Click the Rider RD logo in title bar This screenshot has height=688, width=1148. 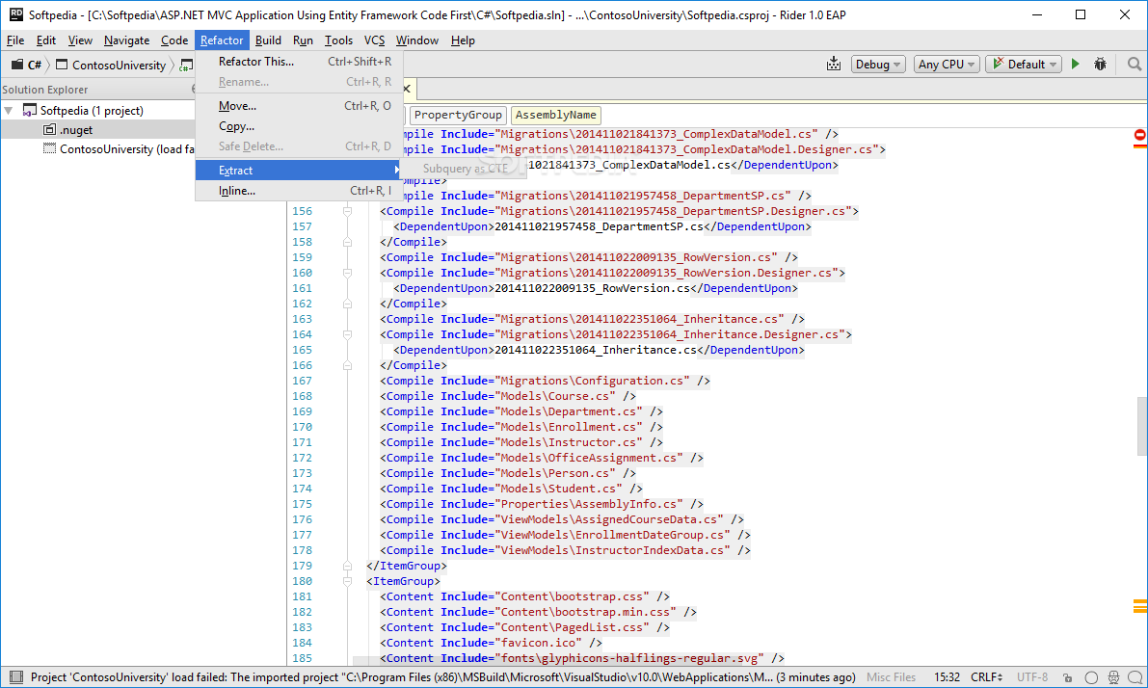pyautogui.click(x=16, y=14)
